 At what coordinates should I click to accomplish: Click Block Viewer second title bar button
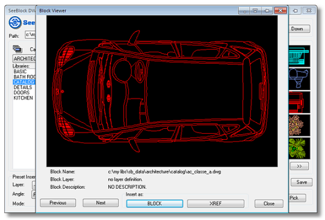(255, 11)
